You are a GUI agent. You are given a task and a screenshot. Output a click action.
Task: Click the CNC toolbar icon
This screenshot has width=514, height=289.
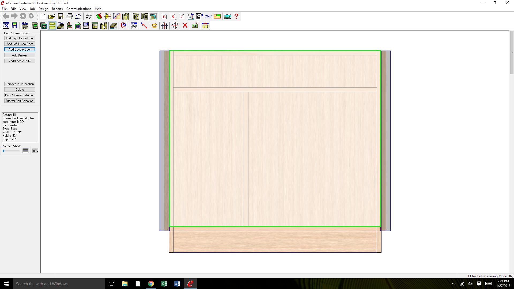coord(208,16)
